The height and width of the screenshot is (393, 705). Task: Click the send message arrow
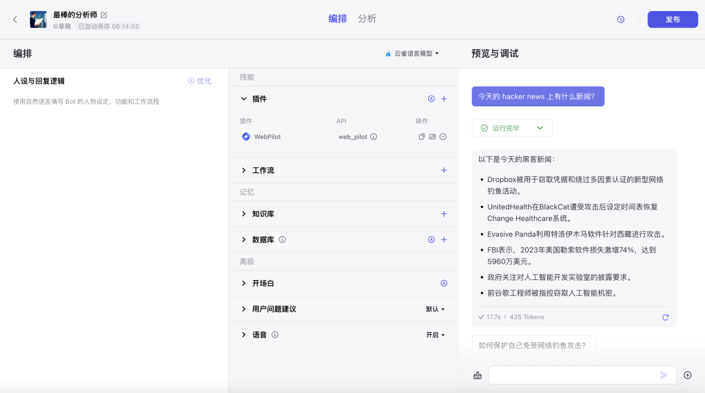point(664,375)
